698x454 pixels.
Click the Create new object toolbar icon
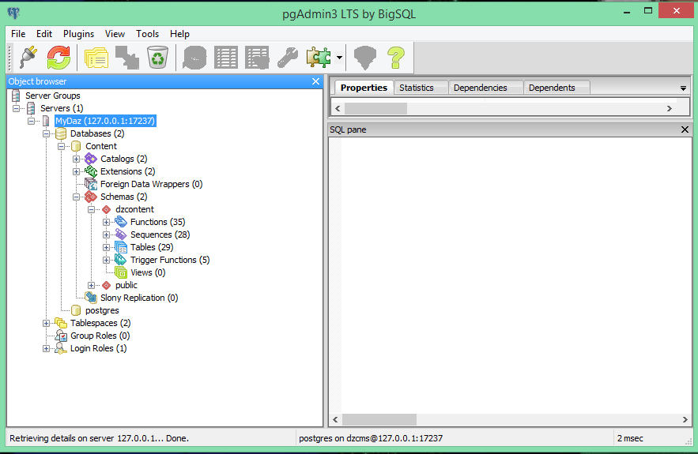coord(127,58)
